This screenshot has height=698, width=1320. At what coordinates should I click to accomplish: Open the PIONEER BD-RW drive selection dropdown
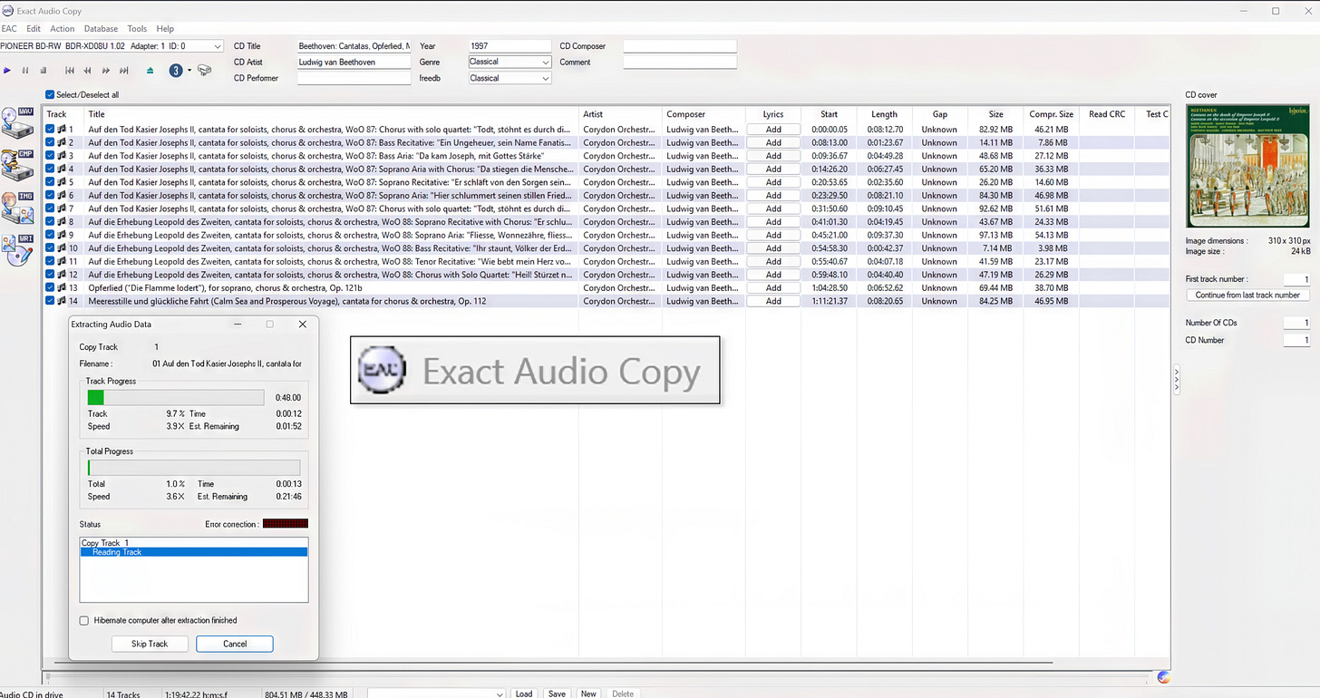pyautogui.click(x=112, y=46)
